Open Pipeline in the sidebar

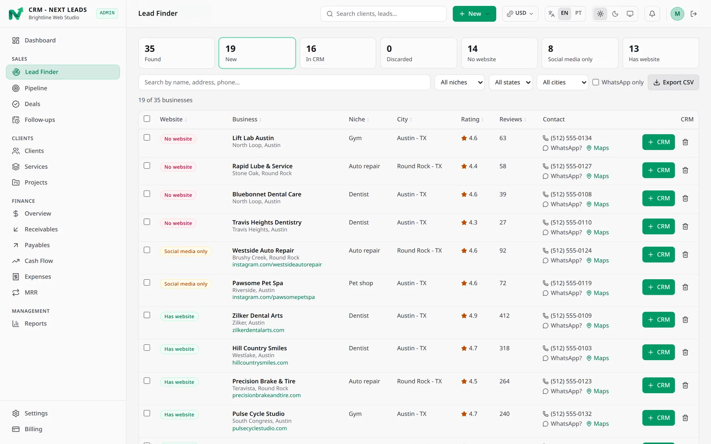point(63,88)
